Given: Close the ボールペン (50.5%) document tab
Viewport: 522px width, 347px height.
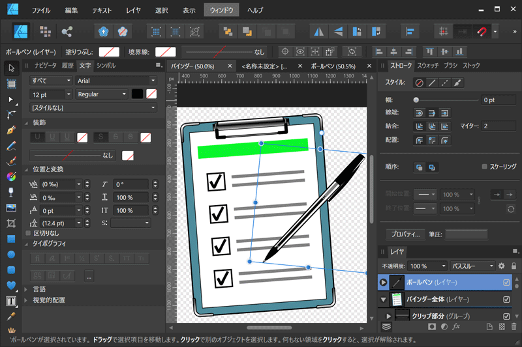Looking at the screenshot, I should click(x=369, y=66).
